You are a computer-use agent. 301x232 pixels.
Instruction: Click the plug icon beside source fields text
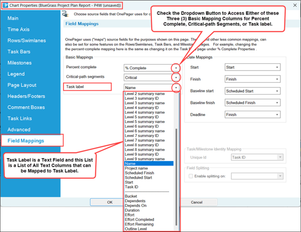point(65,14)
